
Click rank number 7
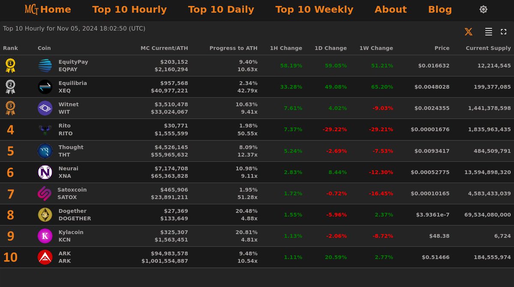pyautogui.click(x=10, y=194)
